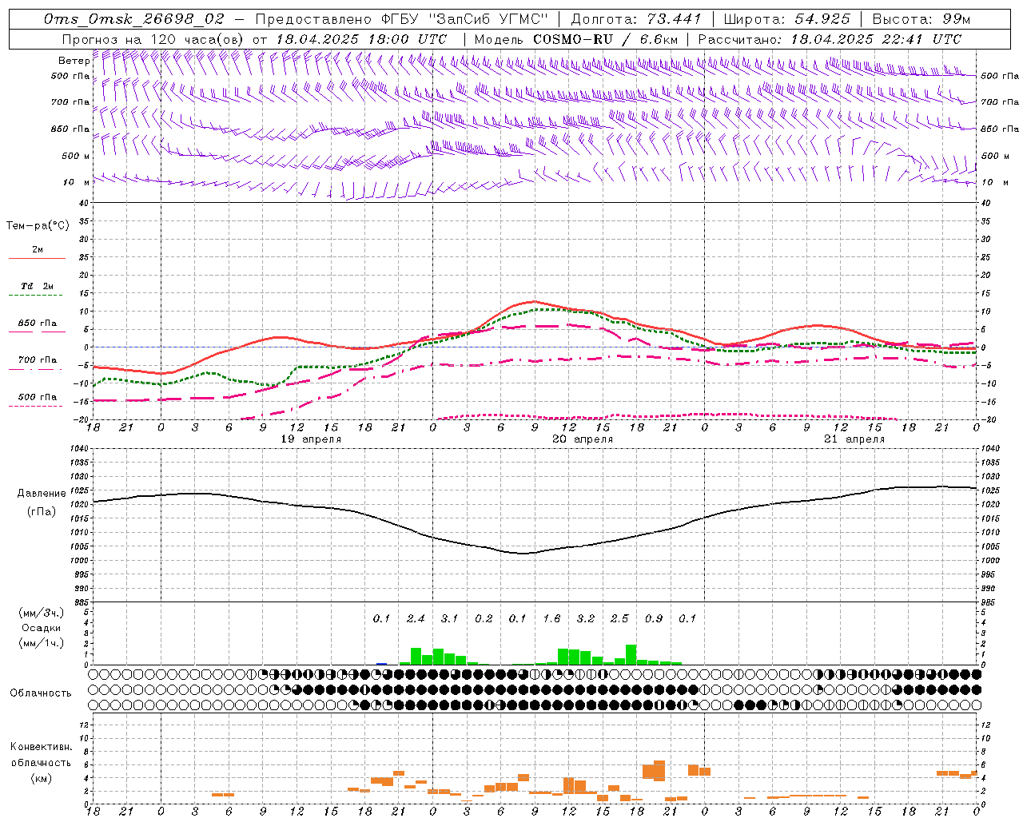Select the forecast start 18.04.2025 18:00 UTC
Screen dimensions: 1023x818
click(362, 39)
